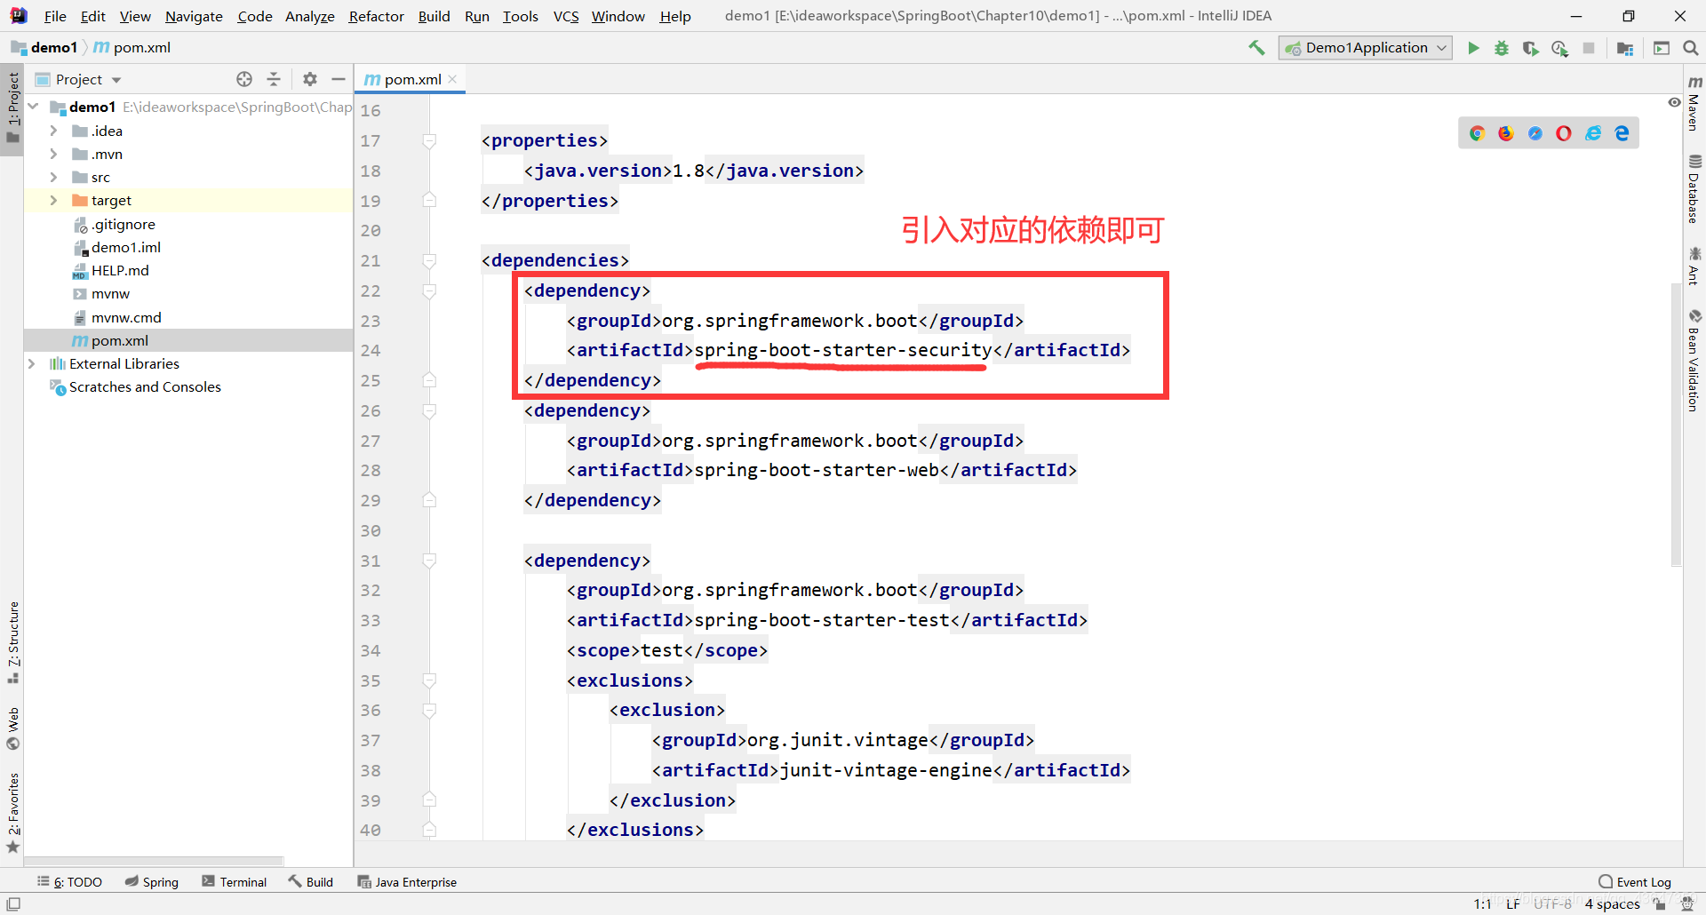Open the File menu
Viewport: 1706px width, 915px height.
tap(55, 16)
